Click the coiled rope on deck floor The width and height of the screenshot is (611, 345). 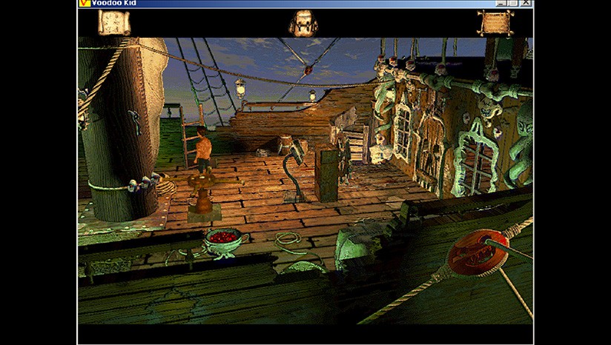click(x=288, y=239)
